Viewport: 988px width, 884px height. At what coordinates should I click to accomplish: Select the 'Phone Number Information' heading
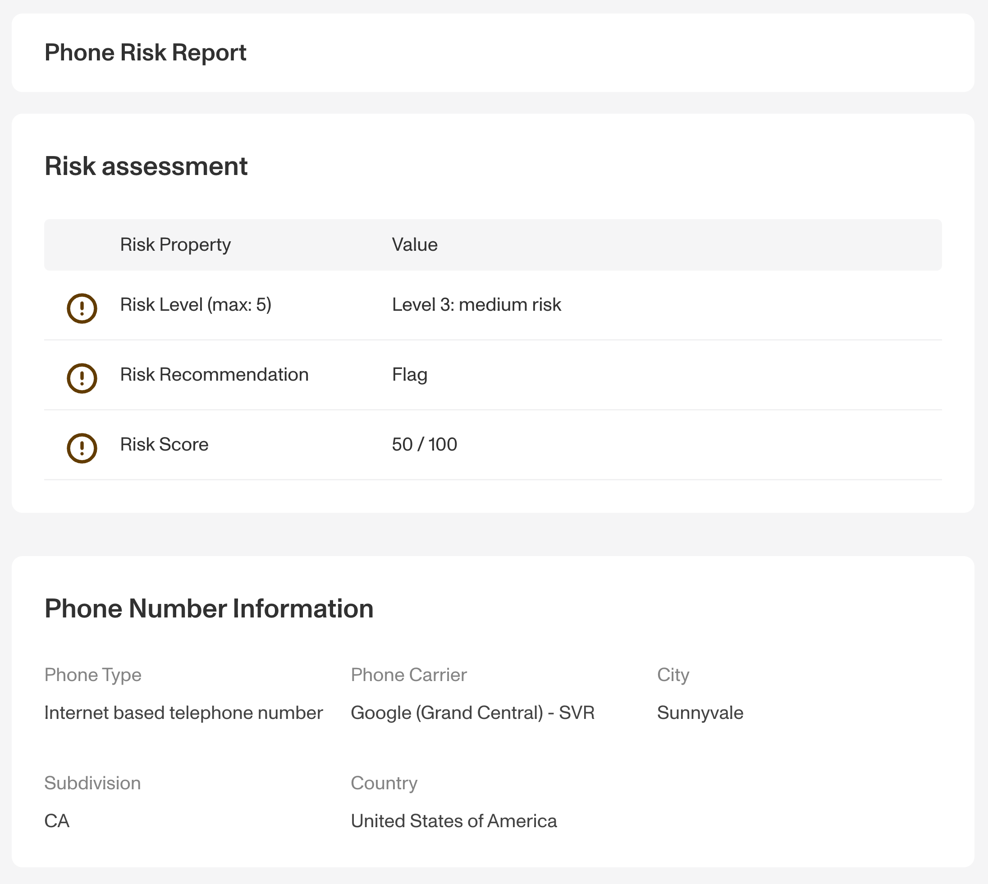pos(209,608)
